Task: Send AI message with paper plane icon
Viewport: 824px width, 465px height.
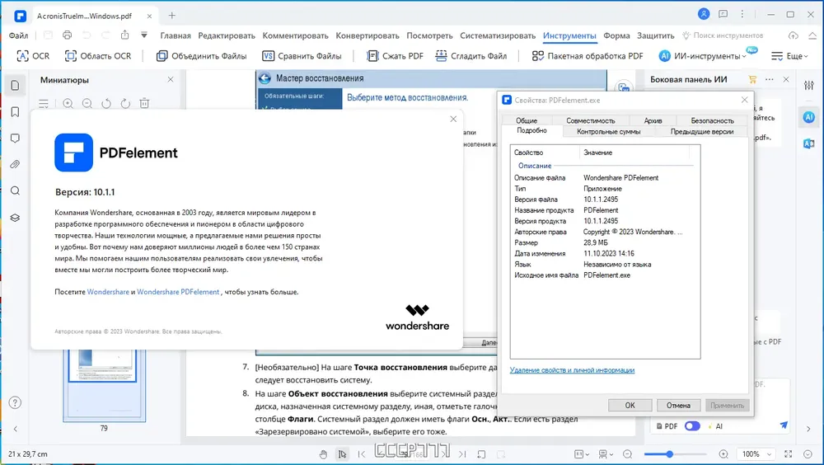Action: (784, 425)
